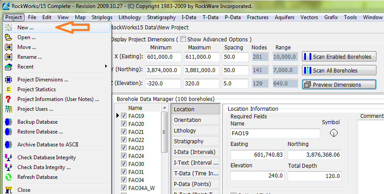
Task: Click the Recent projects icon
Action: pyautogui.click(x=8, y=67)
